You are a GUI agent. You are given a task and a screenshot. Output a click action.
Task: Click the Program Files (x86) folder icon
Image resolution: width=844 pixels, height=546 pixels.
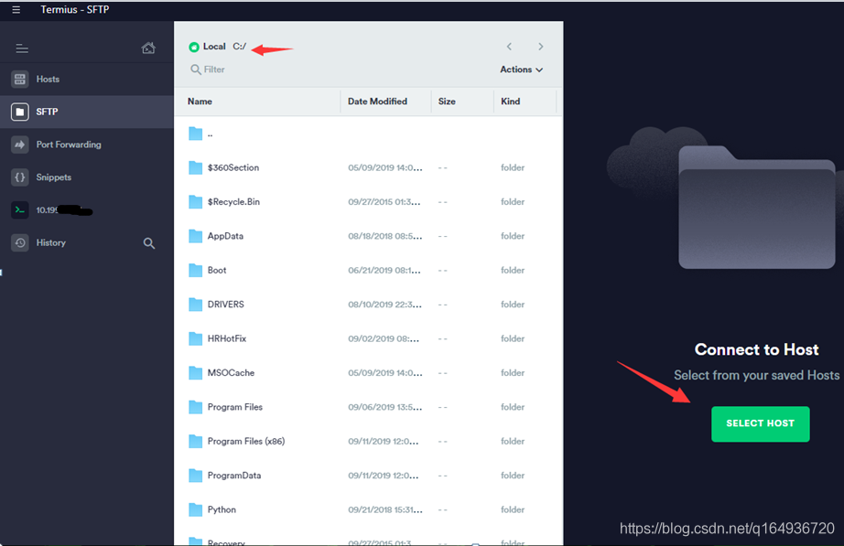195,442
